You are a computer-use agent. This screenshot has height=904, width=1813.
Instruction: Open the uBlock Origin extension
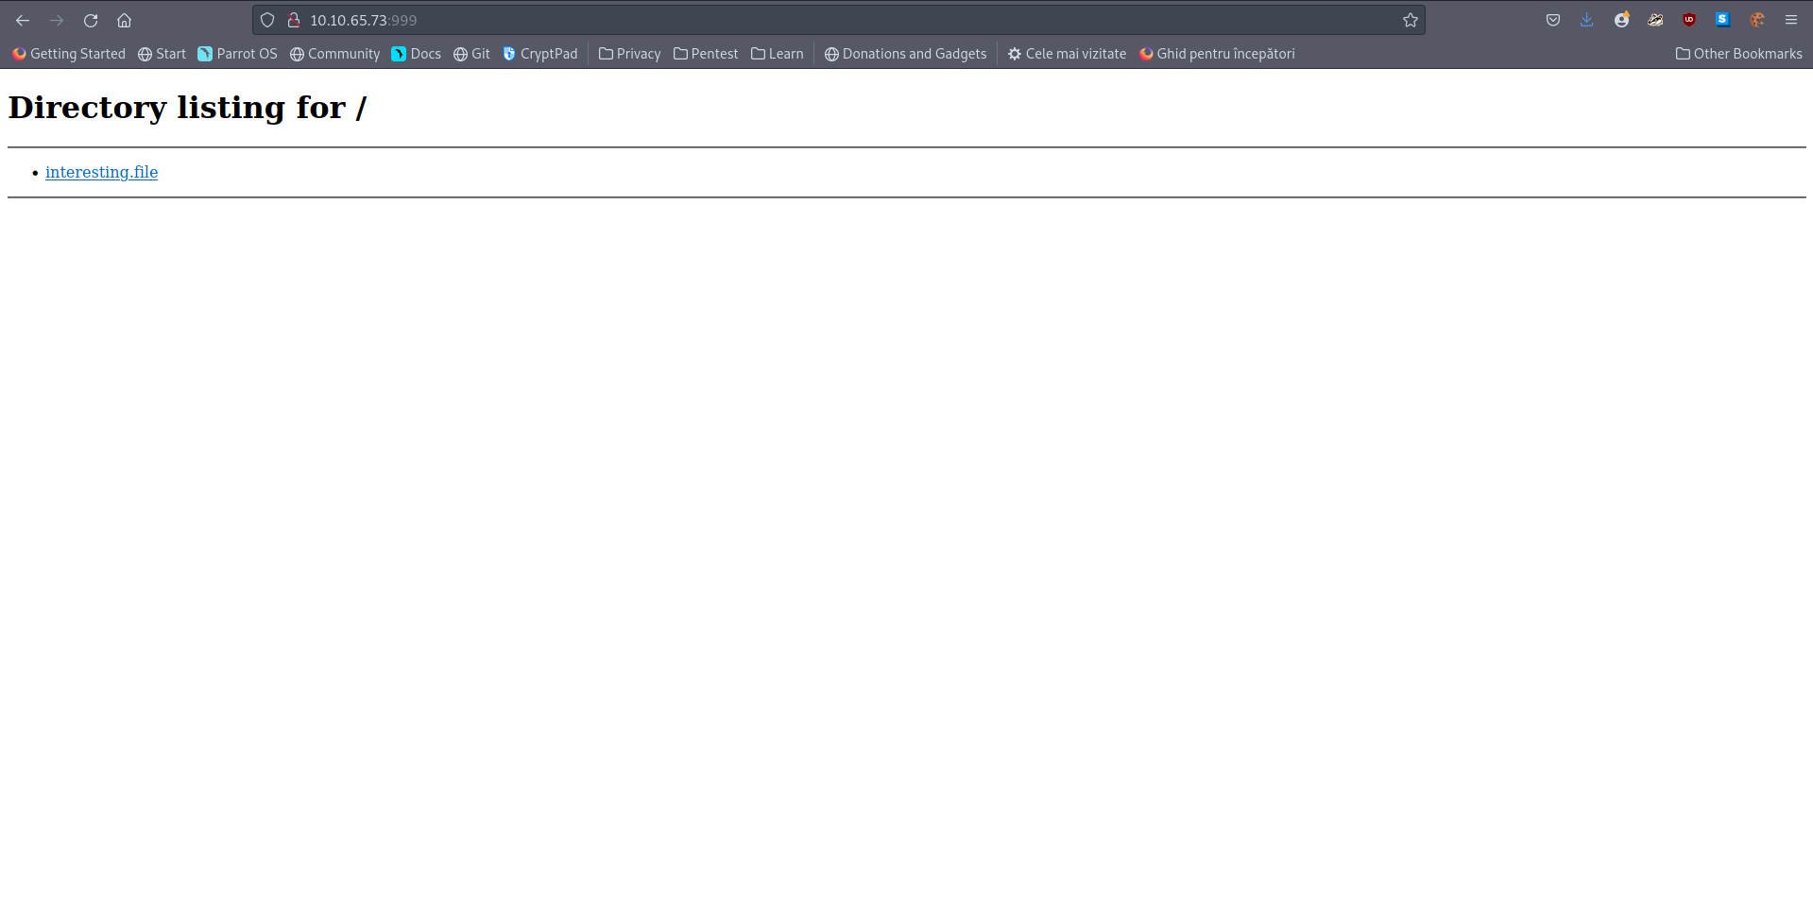(x=1689, y=20)
